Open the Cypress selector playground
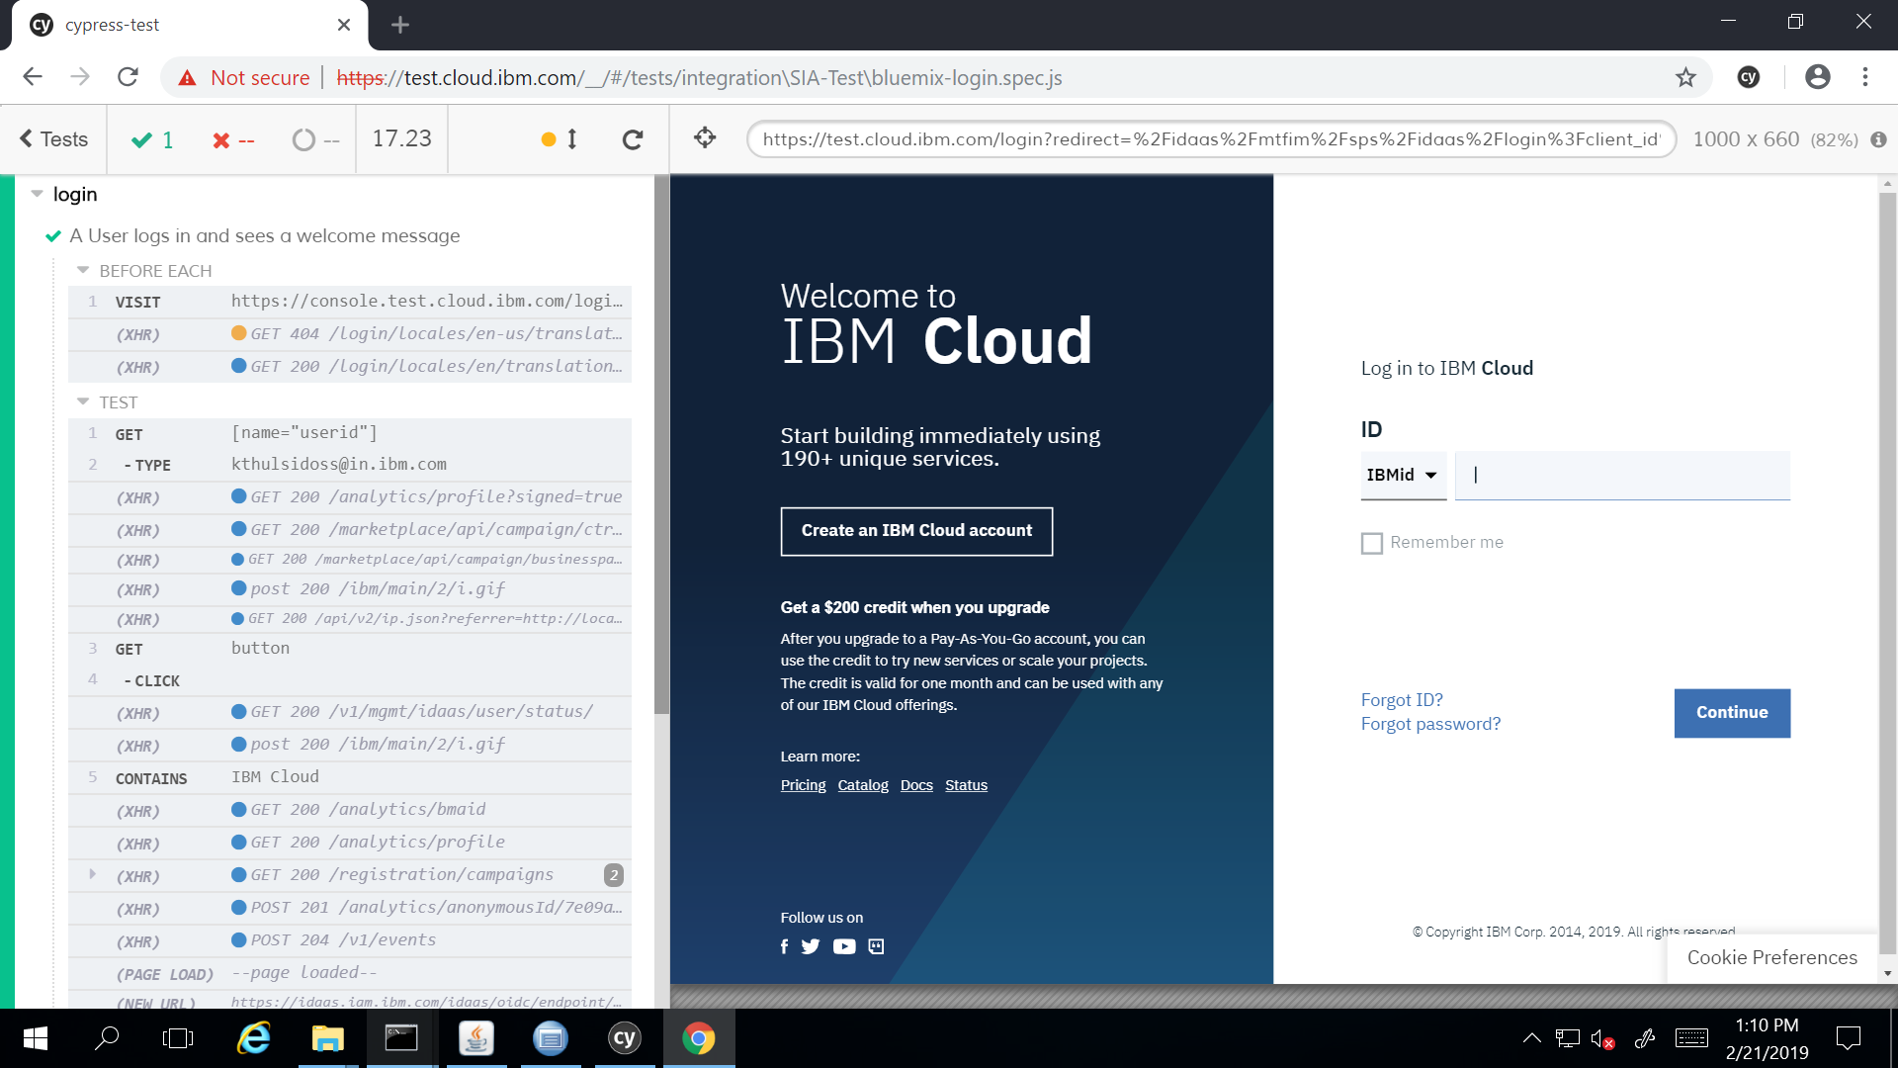 (x=705, y=138)
